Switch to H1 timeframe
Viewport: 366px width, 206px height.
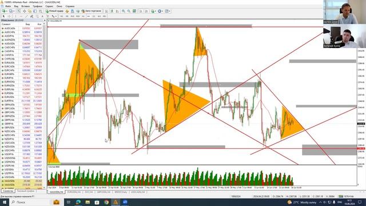click(x=83, y=16)
